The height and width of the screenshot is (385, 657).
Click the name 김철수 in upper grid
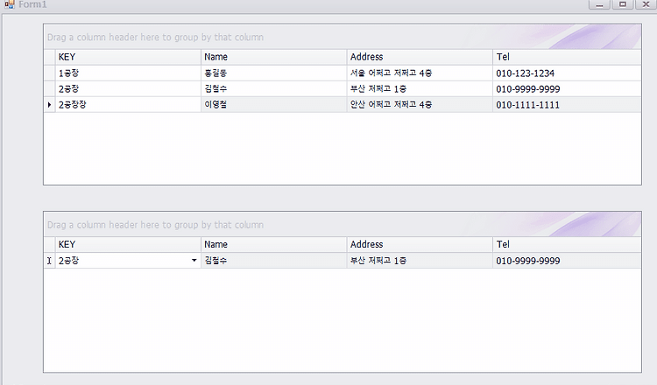[273, 89]
